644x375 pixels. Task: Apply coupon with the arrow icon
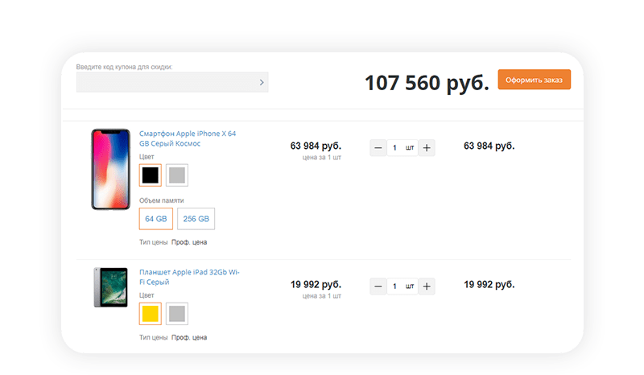[262, 83]
